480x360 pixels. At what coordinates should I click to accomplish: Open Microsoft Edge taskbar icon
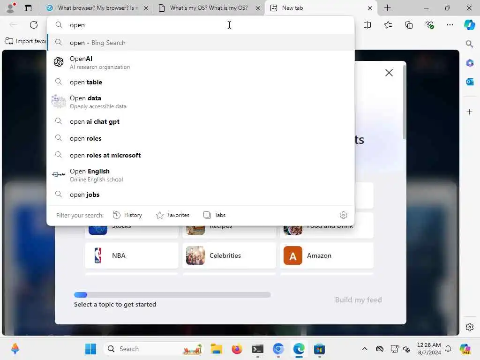299,349
